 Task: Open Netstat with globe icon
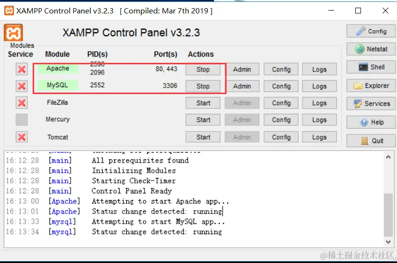click(x=371, y=49)
